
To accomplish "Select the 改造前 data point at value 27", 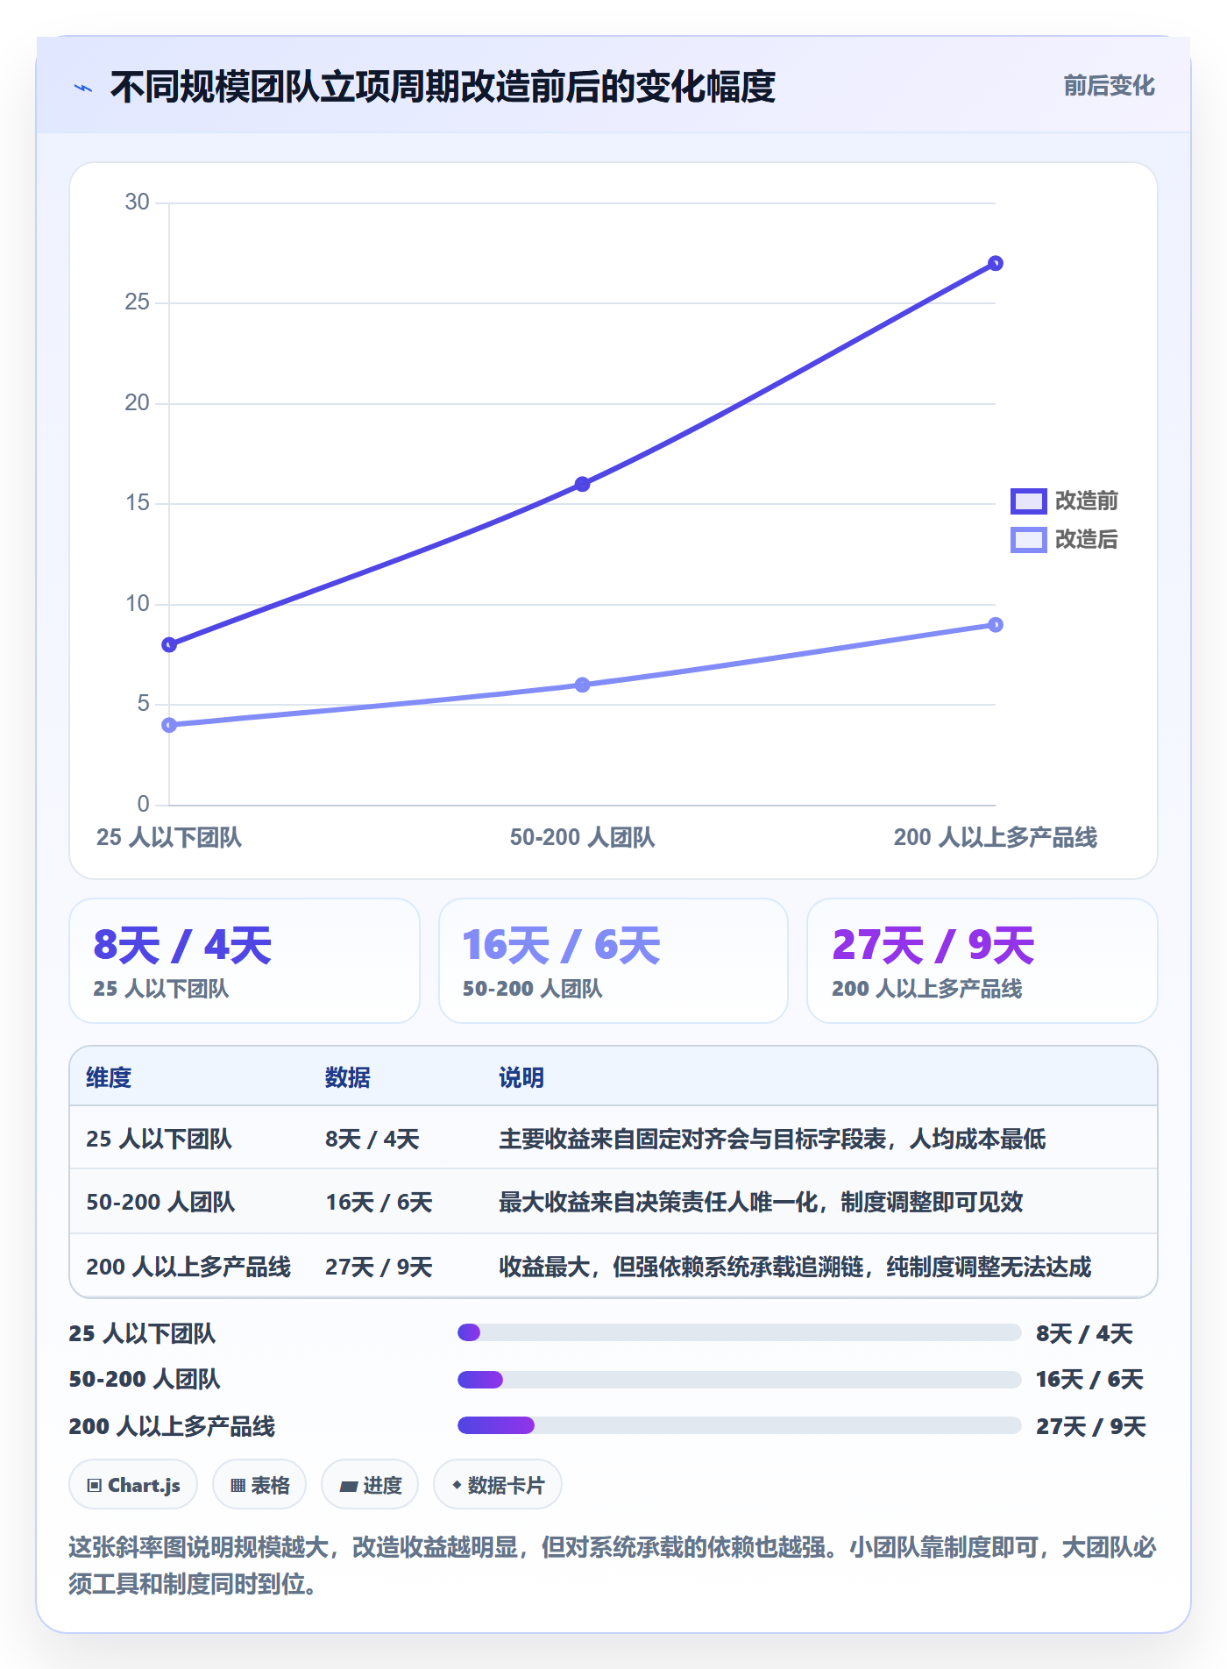I will tap(996, 263).
